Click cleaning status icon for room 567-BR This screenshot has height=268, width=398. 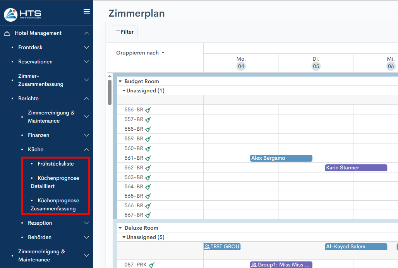(x=148, y=215)
